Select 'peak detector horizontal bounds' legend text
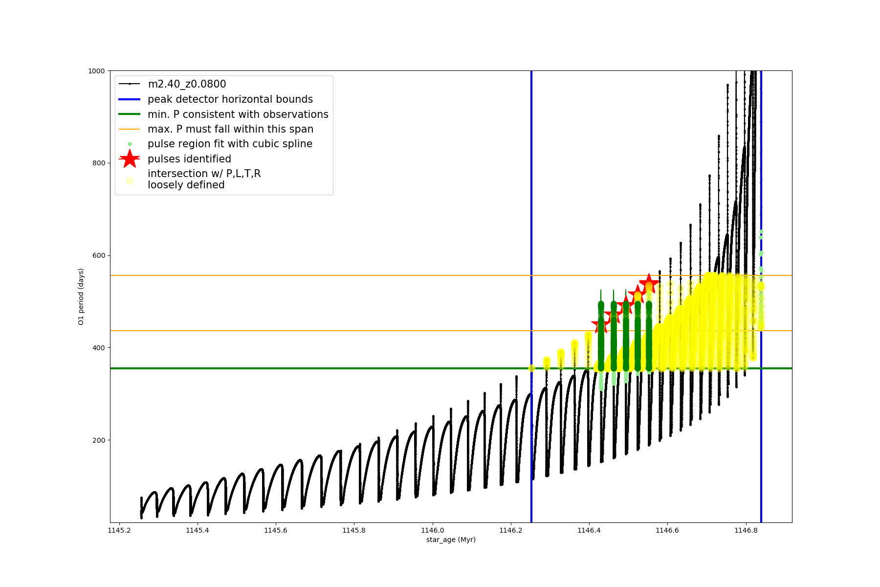Viewport: 880px width, 587px height. coord(230,99)
